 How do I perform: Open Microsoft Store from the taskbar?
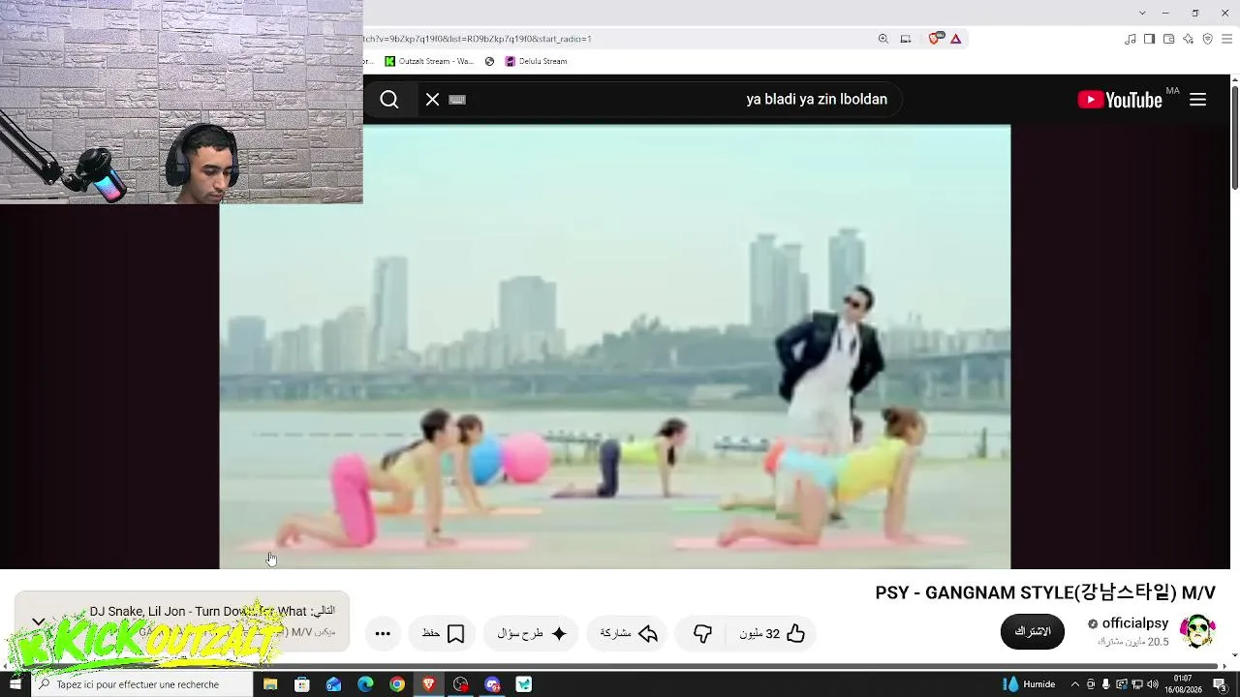(302, 684)
